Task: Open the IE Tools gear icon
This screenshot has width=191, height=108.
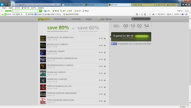Action: point(189,5)
